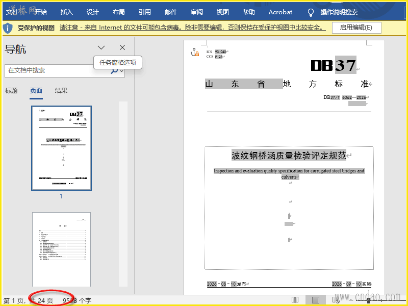The width and height of the screenshot is (408, 306).
Task: Click the magnifier search icon
Action: (114, 71)
